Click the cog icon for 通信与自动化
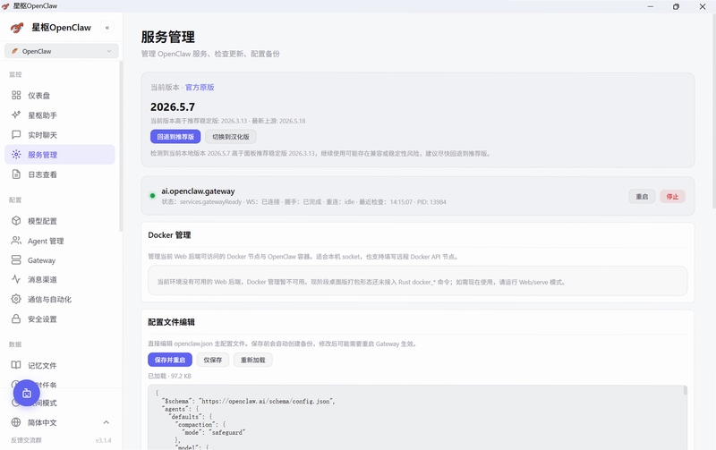This screenshot has height=450, width=716. [16, 299]
